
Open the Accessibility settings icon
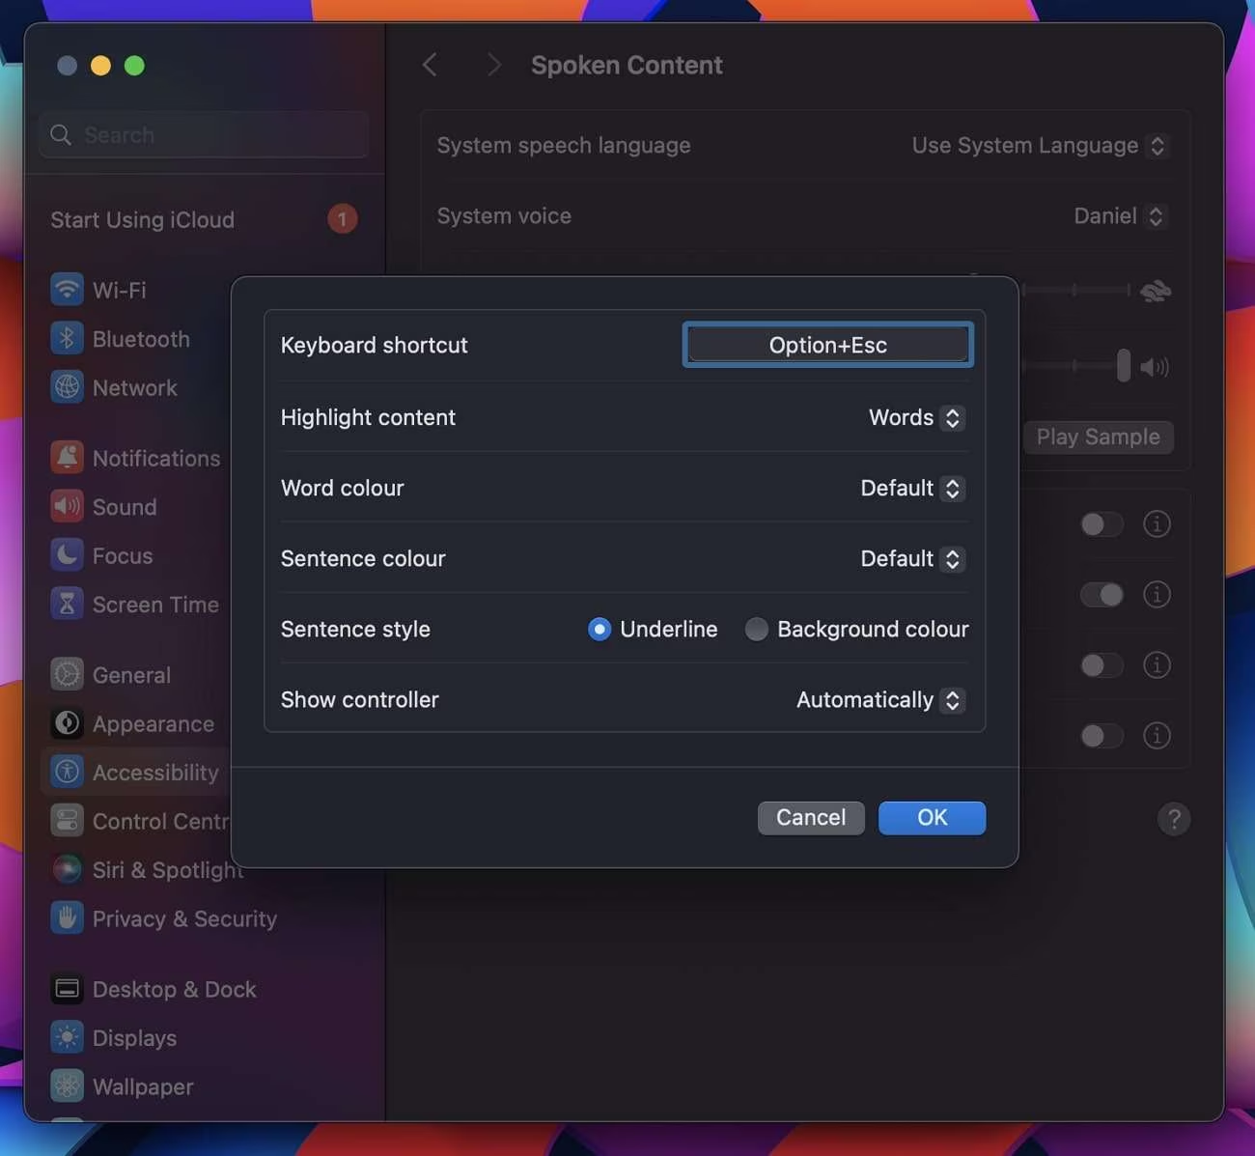(67, 772)
